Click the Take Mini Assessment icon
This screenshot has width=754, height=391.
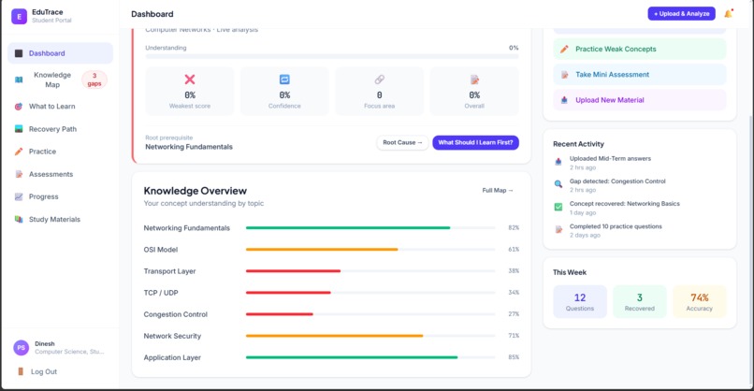click(564, 75)
